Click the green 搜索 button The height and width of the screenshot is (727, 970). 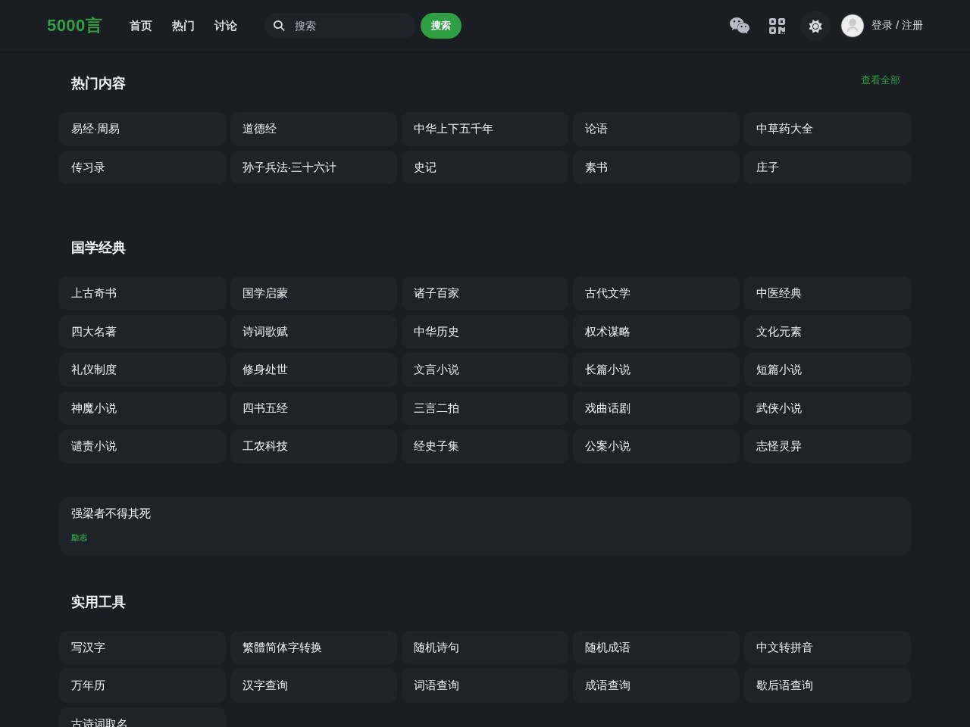[x=441, y=26]
